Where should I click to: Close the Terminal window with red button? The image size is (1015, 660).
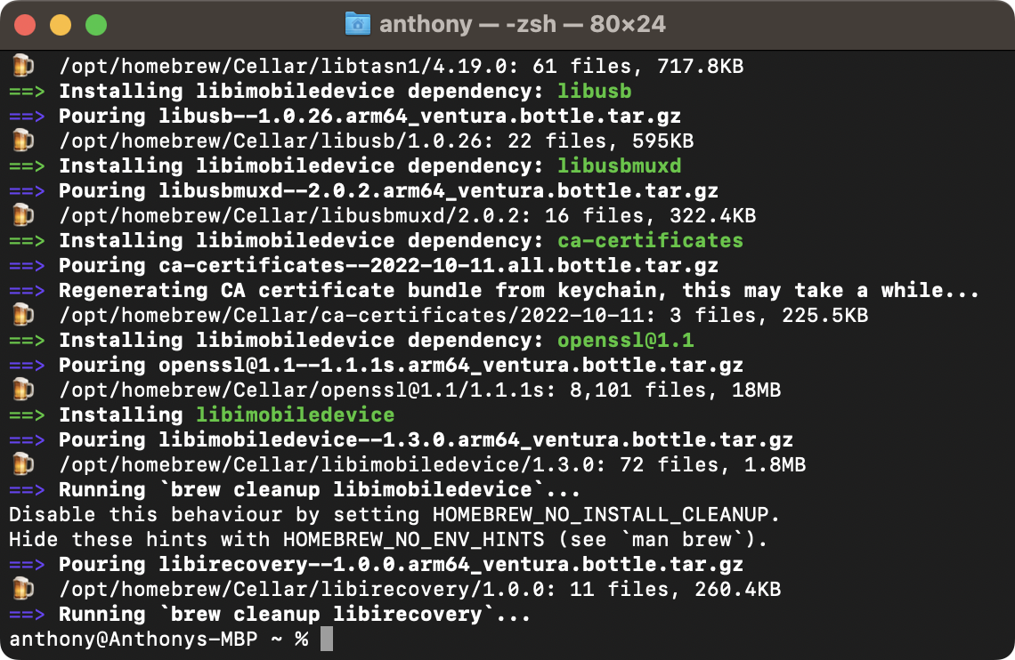pos(25,25)
